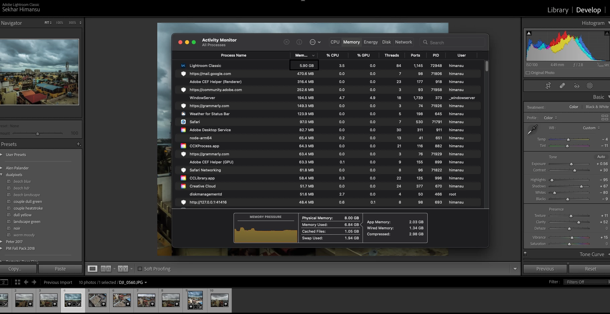Image resolution: width=610 pixels, height=314 pixels.
Task: Toggle shadow clipping indicator in Histogram
Action: [x=529, y=33]
